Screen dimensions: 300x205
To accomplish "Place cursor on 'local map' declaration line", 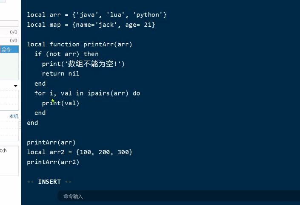I will click(x=91, y=25).
